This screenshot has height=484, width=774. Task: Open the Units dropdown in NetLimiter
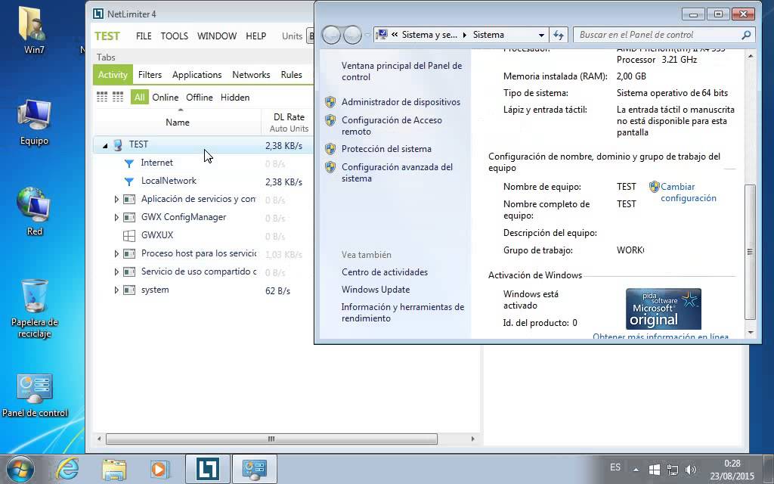pyautogui.click(x=310, y=36)
